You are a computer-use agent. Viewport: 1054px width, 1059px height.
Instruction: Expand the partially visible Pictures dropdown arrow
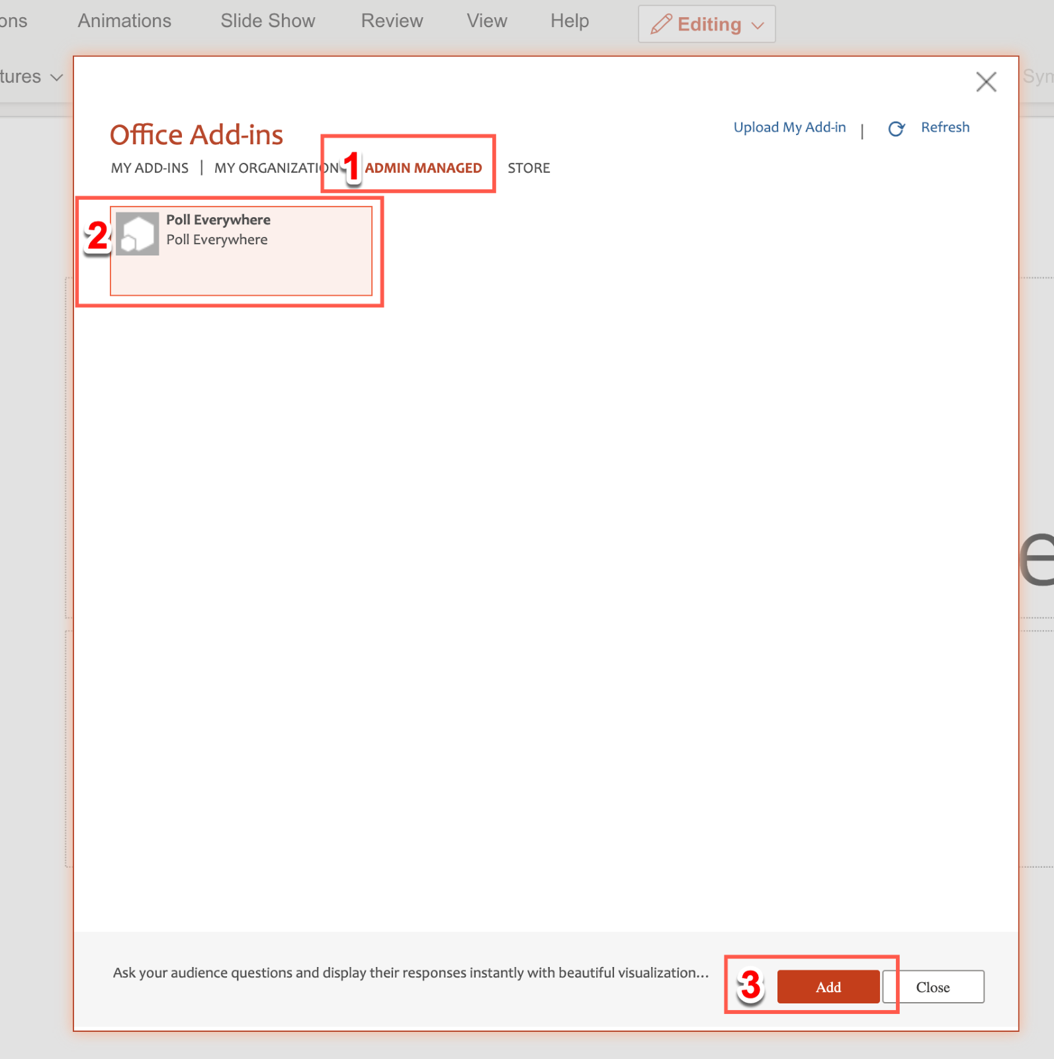57,77
